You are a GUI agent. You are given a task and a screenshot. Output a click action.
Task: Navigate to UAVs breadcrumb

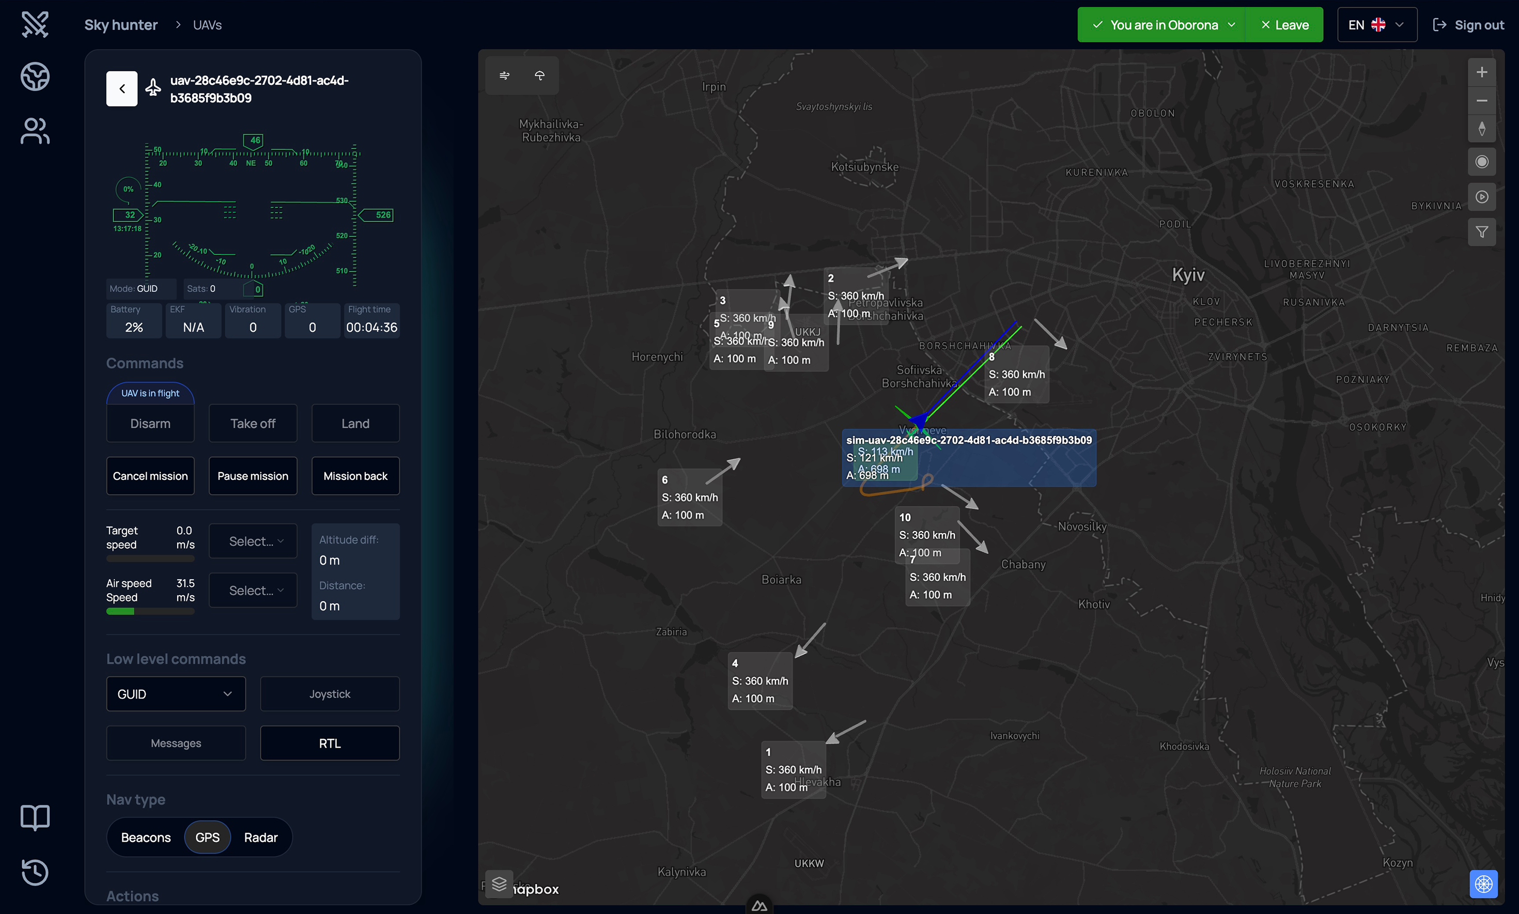coord(208,25)
